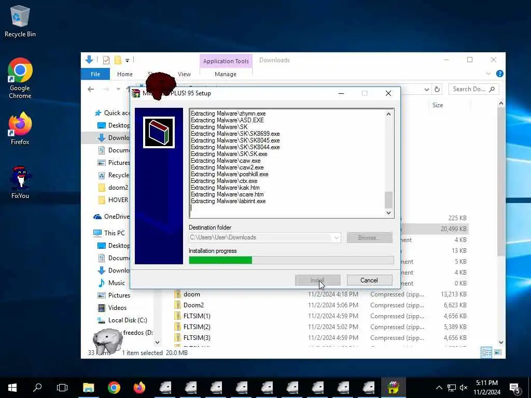Open the Firefox desktop shortcut
Image resolution: width=531 pixels, height=398 pixels.
[x=20, y=129]
